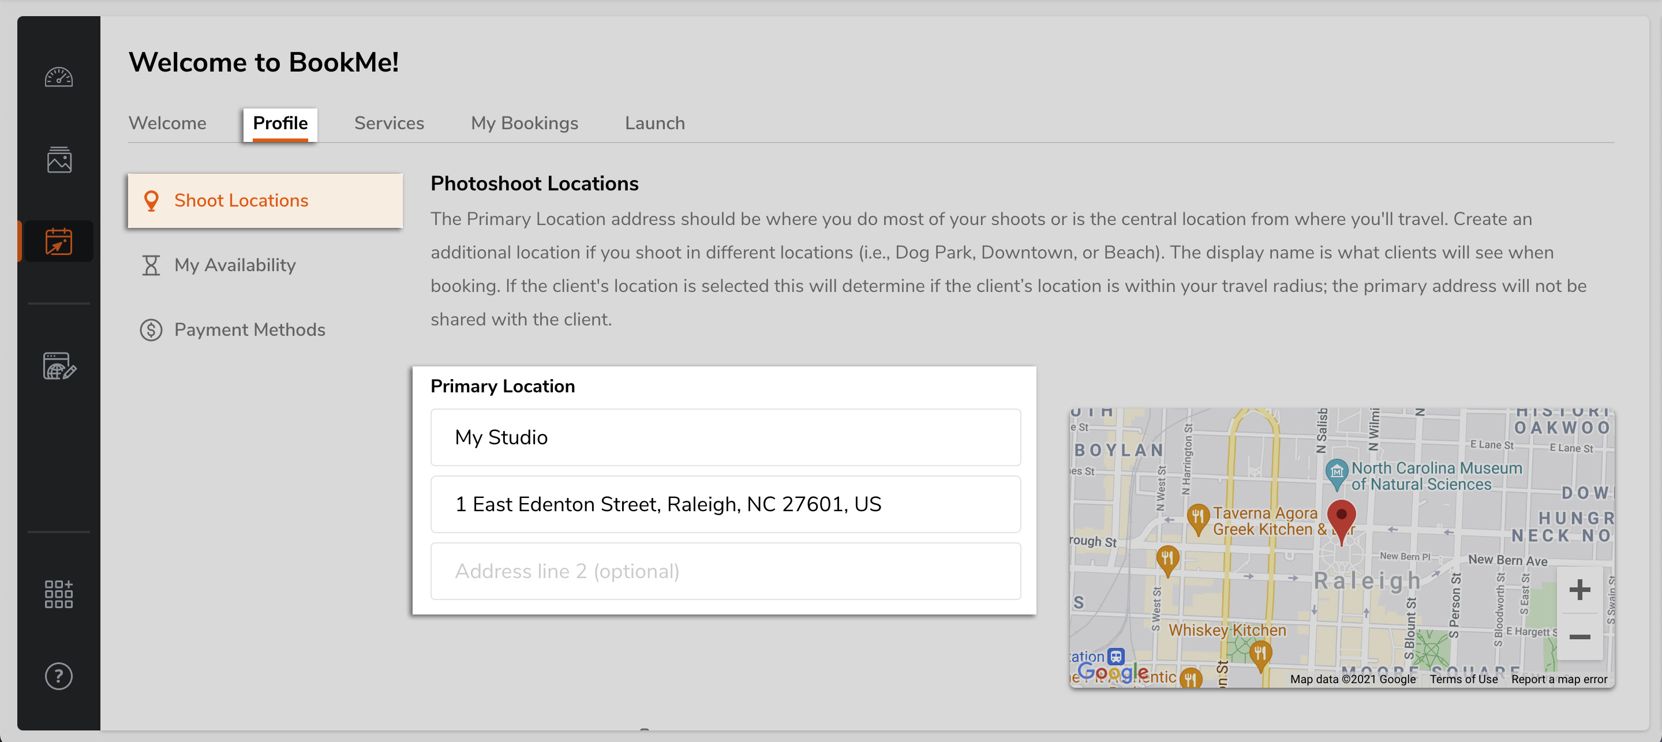Zoom out the map with minus button

pyautogui.click(x=1579, y=637)
